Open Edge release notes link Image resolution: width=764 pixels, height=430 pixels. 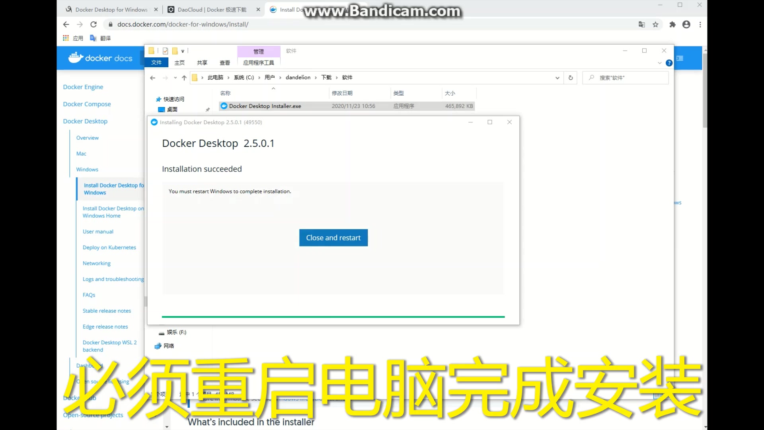[105, 327]
